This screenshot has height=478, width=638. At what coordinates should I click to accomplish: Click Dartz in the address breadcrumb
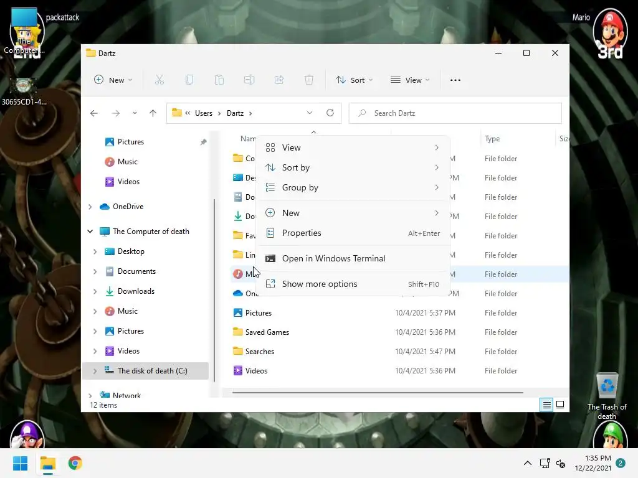(x=235, y=113)
